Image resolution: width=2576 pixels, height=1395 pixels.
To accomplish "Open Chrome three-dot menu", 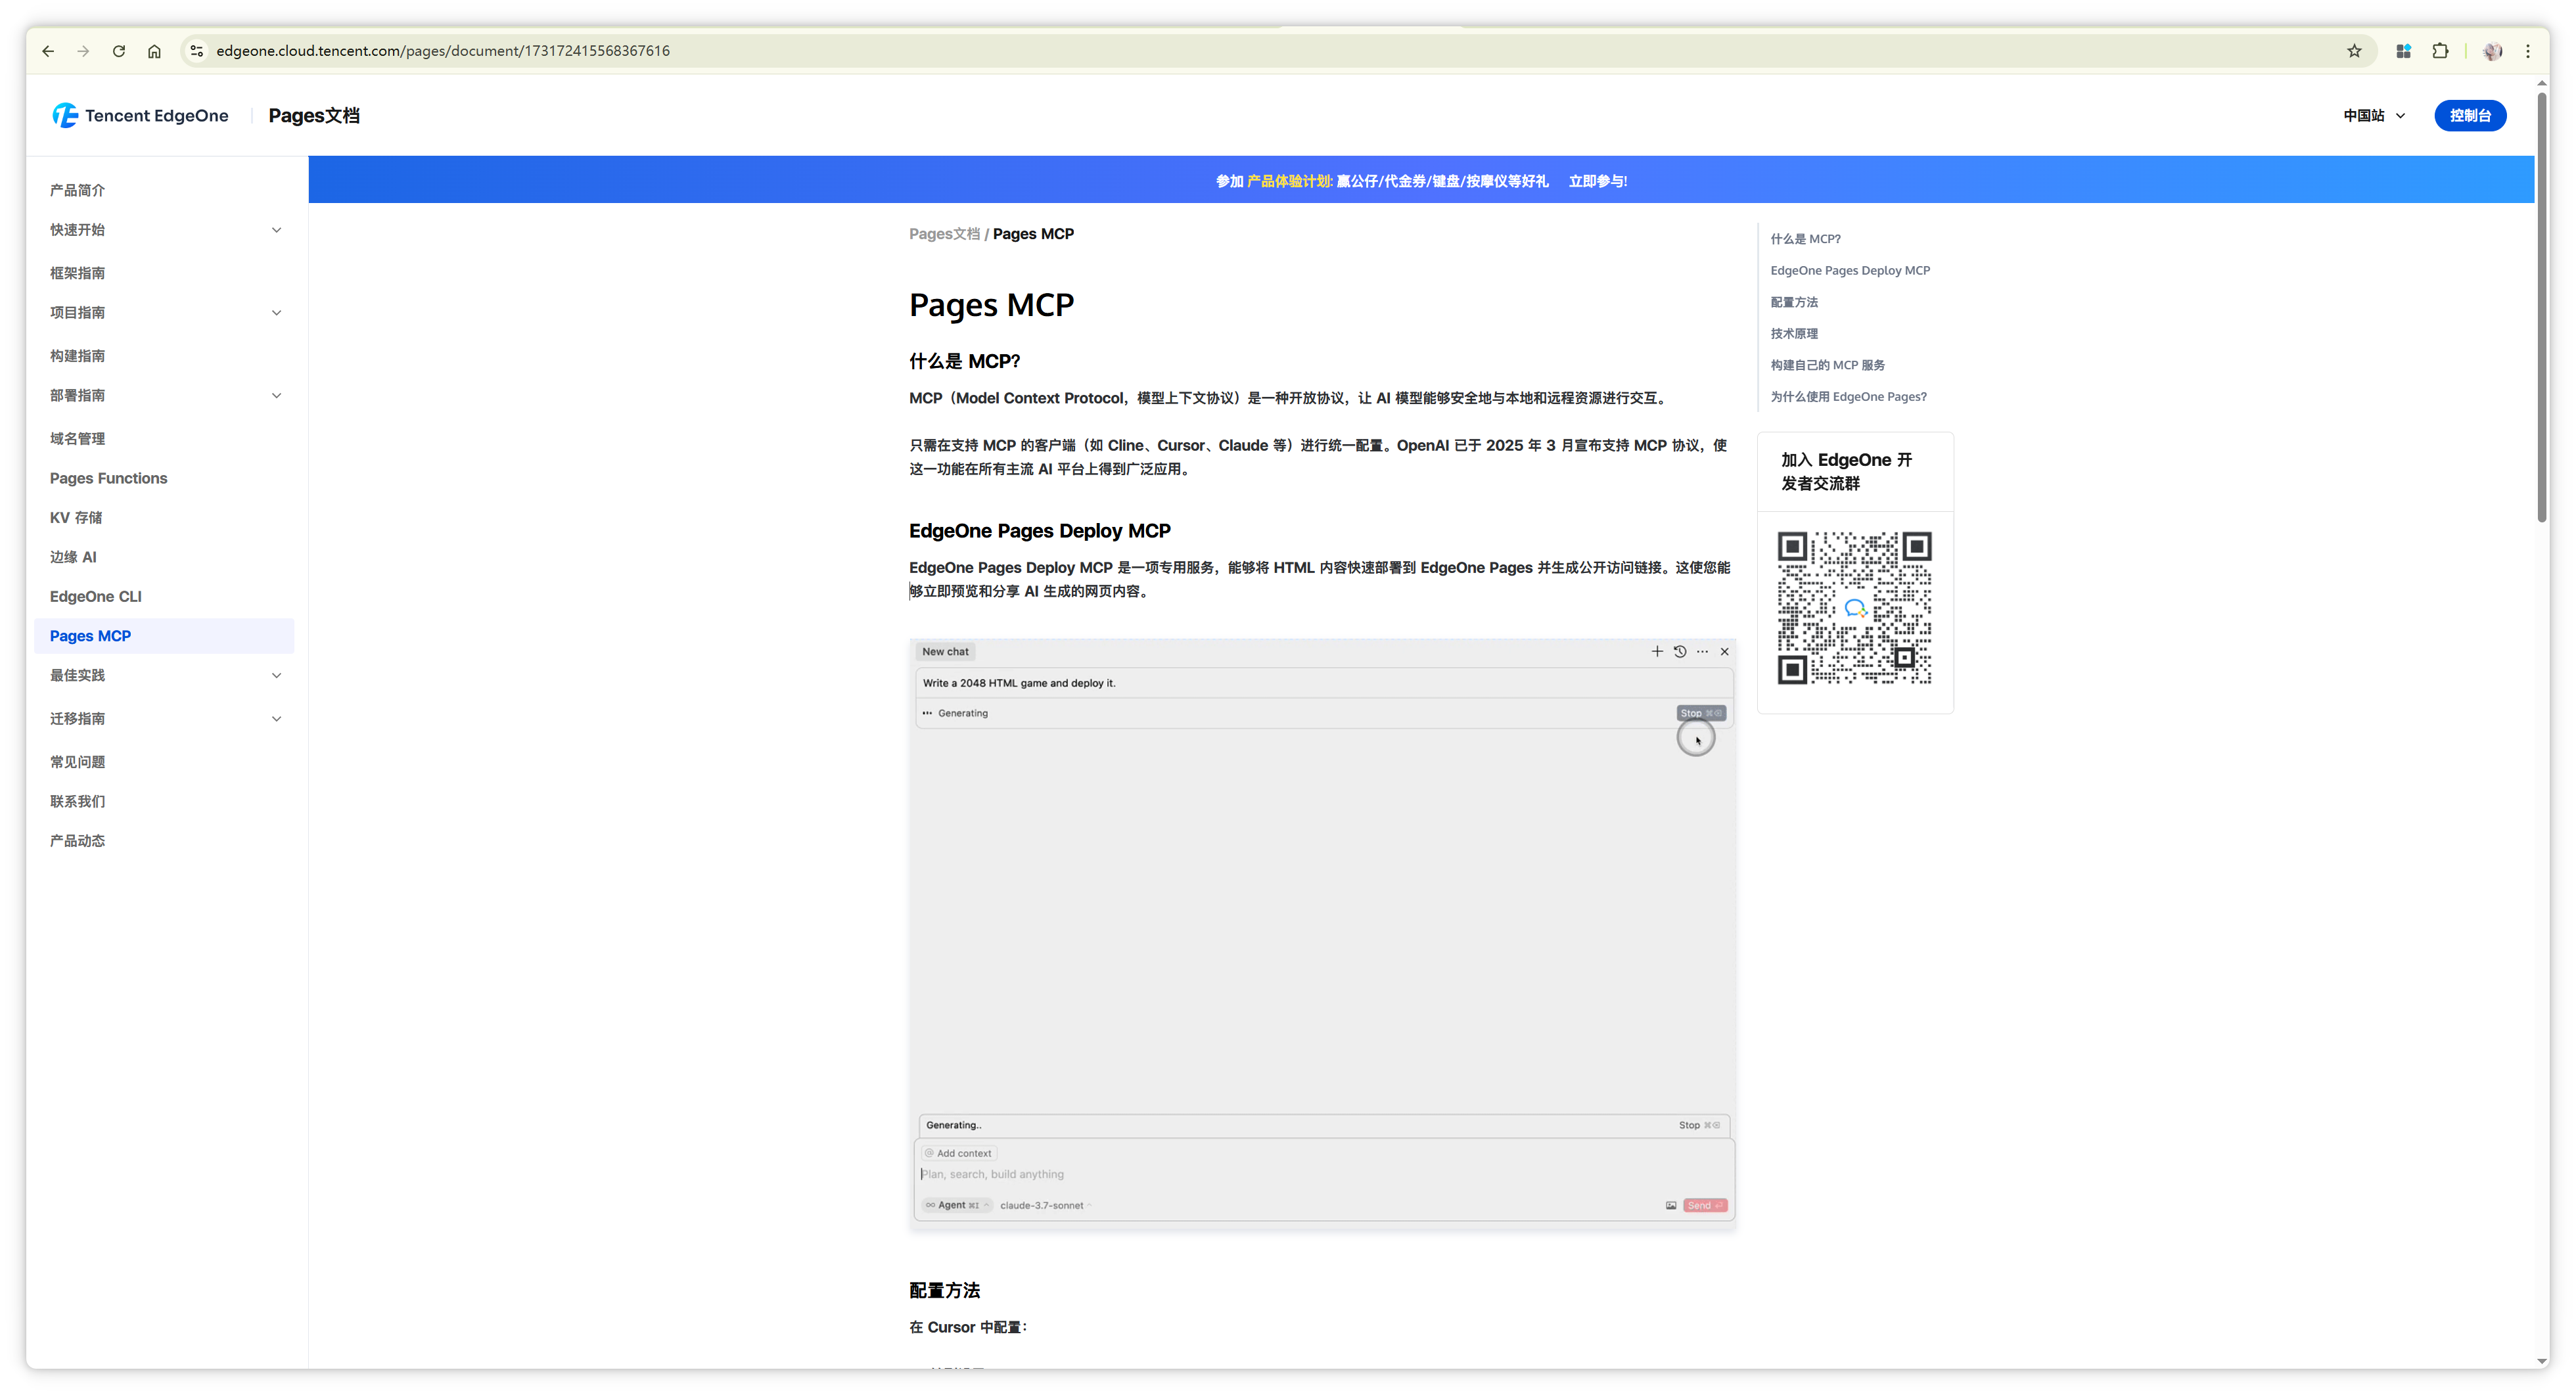I will pyautogui.click(x=2528, y=51).
